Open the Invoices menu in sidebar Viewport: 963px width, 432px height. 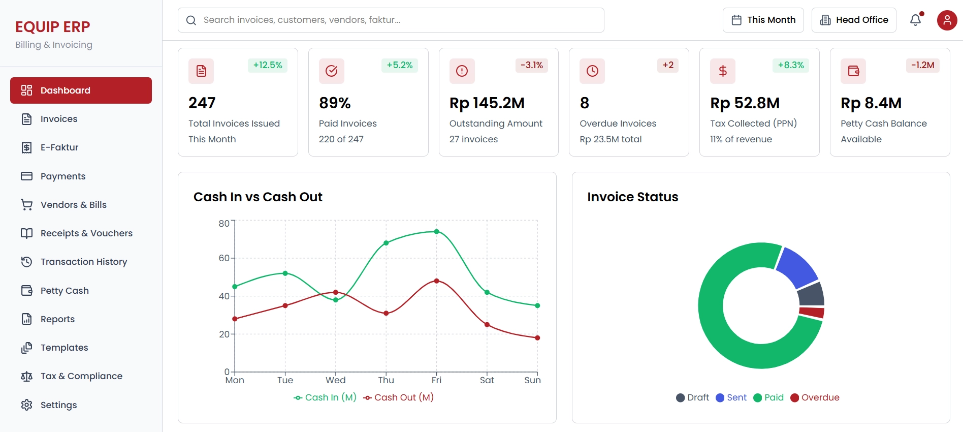click(x=59, y=119)
